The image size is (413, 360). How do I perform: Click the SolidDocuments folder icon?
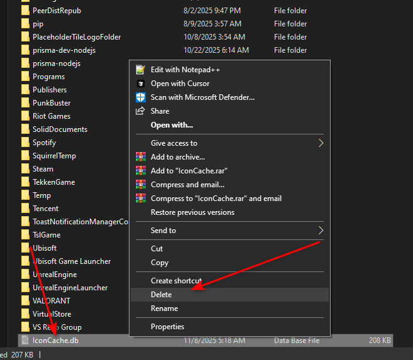point(25,129)
